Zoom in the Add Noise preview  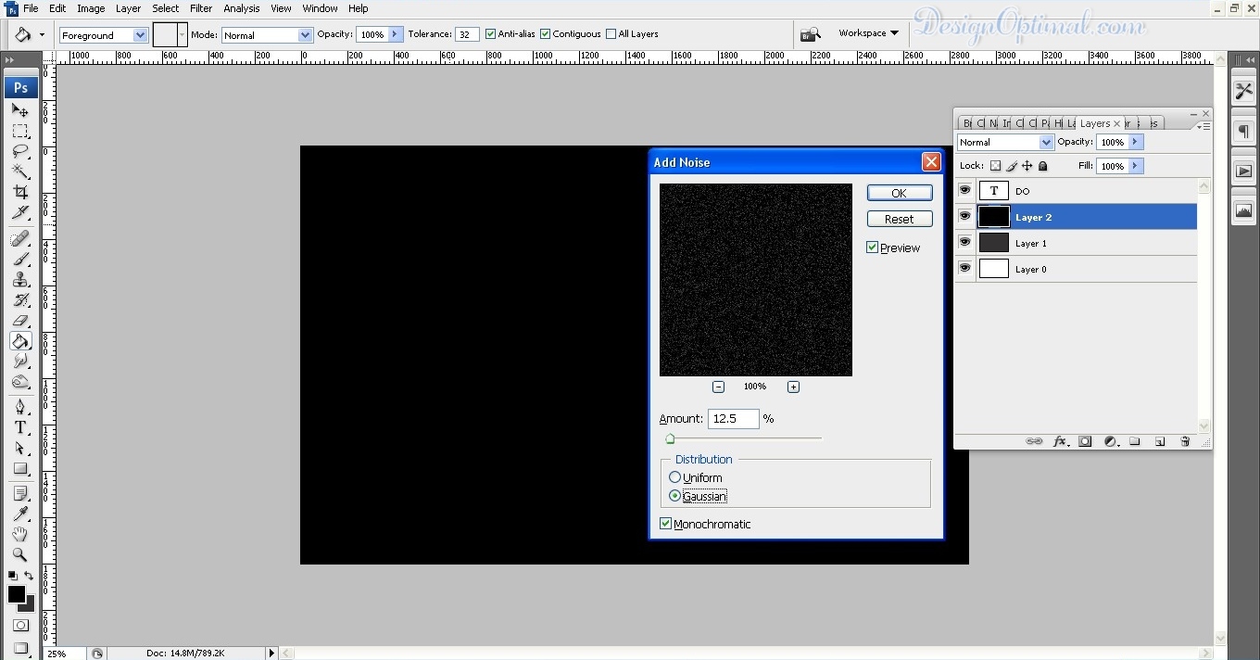[x=793, y=387]
